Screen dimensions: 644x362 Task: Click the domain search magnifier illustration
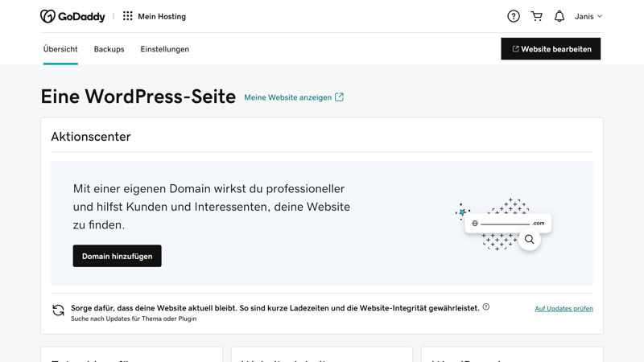click(530, 239)
